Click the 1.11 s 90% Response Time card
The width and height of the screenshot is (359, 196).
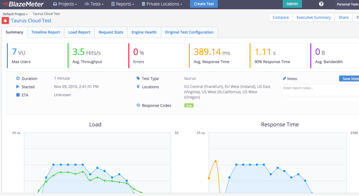[x=278, y=56]
